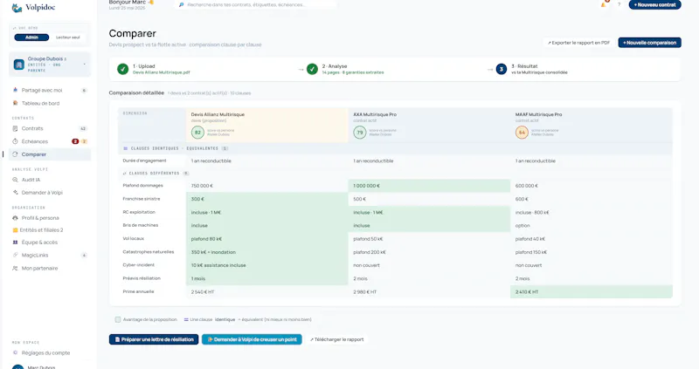Image resolution: width=699 pixels, height=369 pixels.
Task: Click the search contracts input field
Action: 255,4
